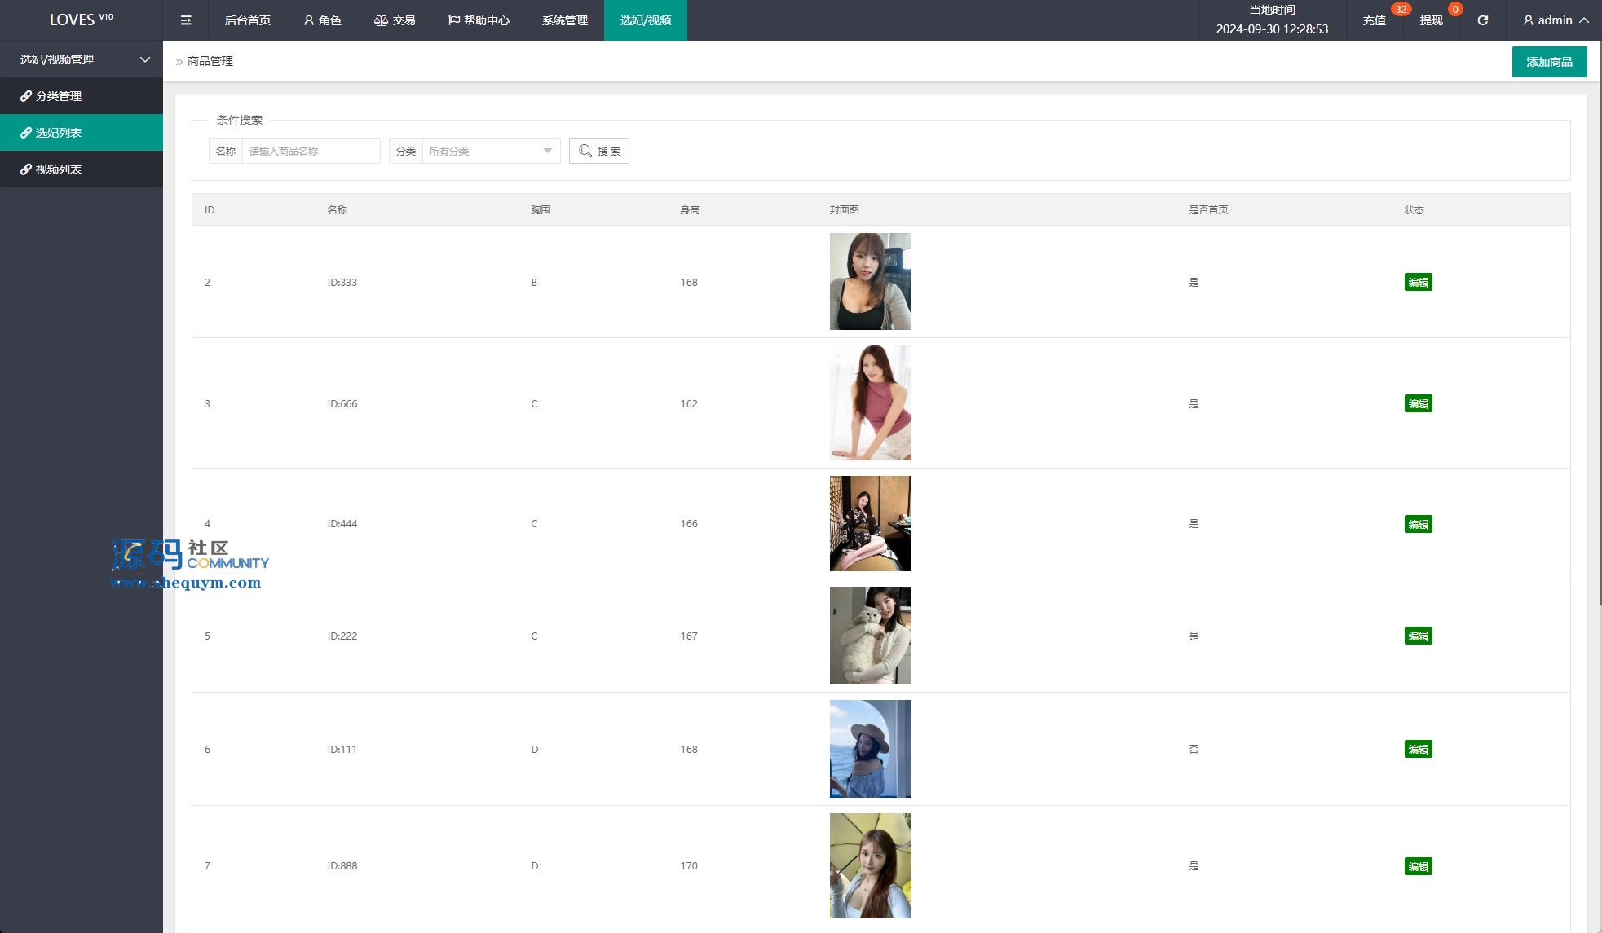The height and width of the screenshot is (933, 1602).
Task: Go to 后台首页 tab
Action: click(x=248, y=20)
